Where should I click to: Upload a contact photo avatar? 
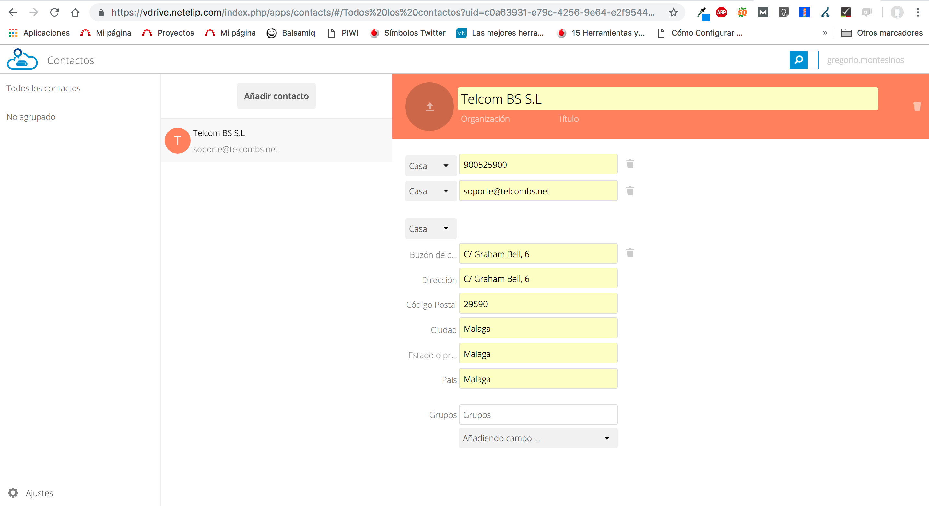point(429,107)
